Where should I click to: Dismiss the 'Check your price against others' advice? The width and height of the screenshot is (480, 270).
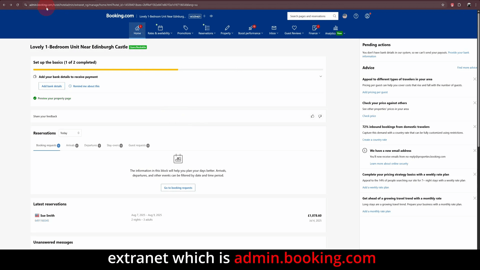point(475,103)
